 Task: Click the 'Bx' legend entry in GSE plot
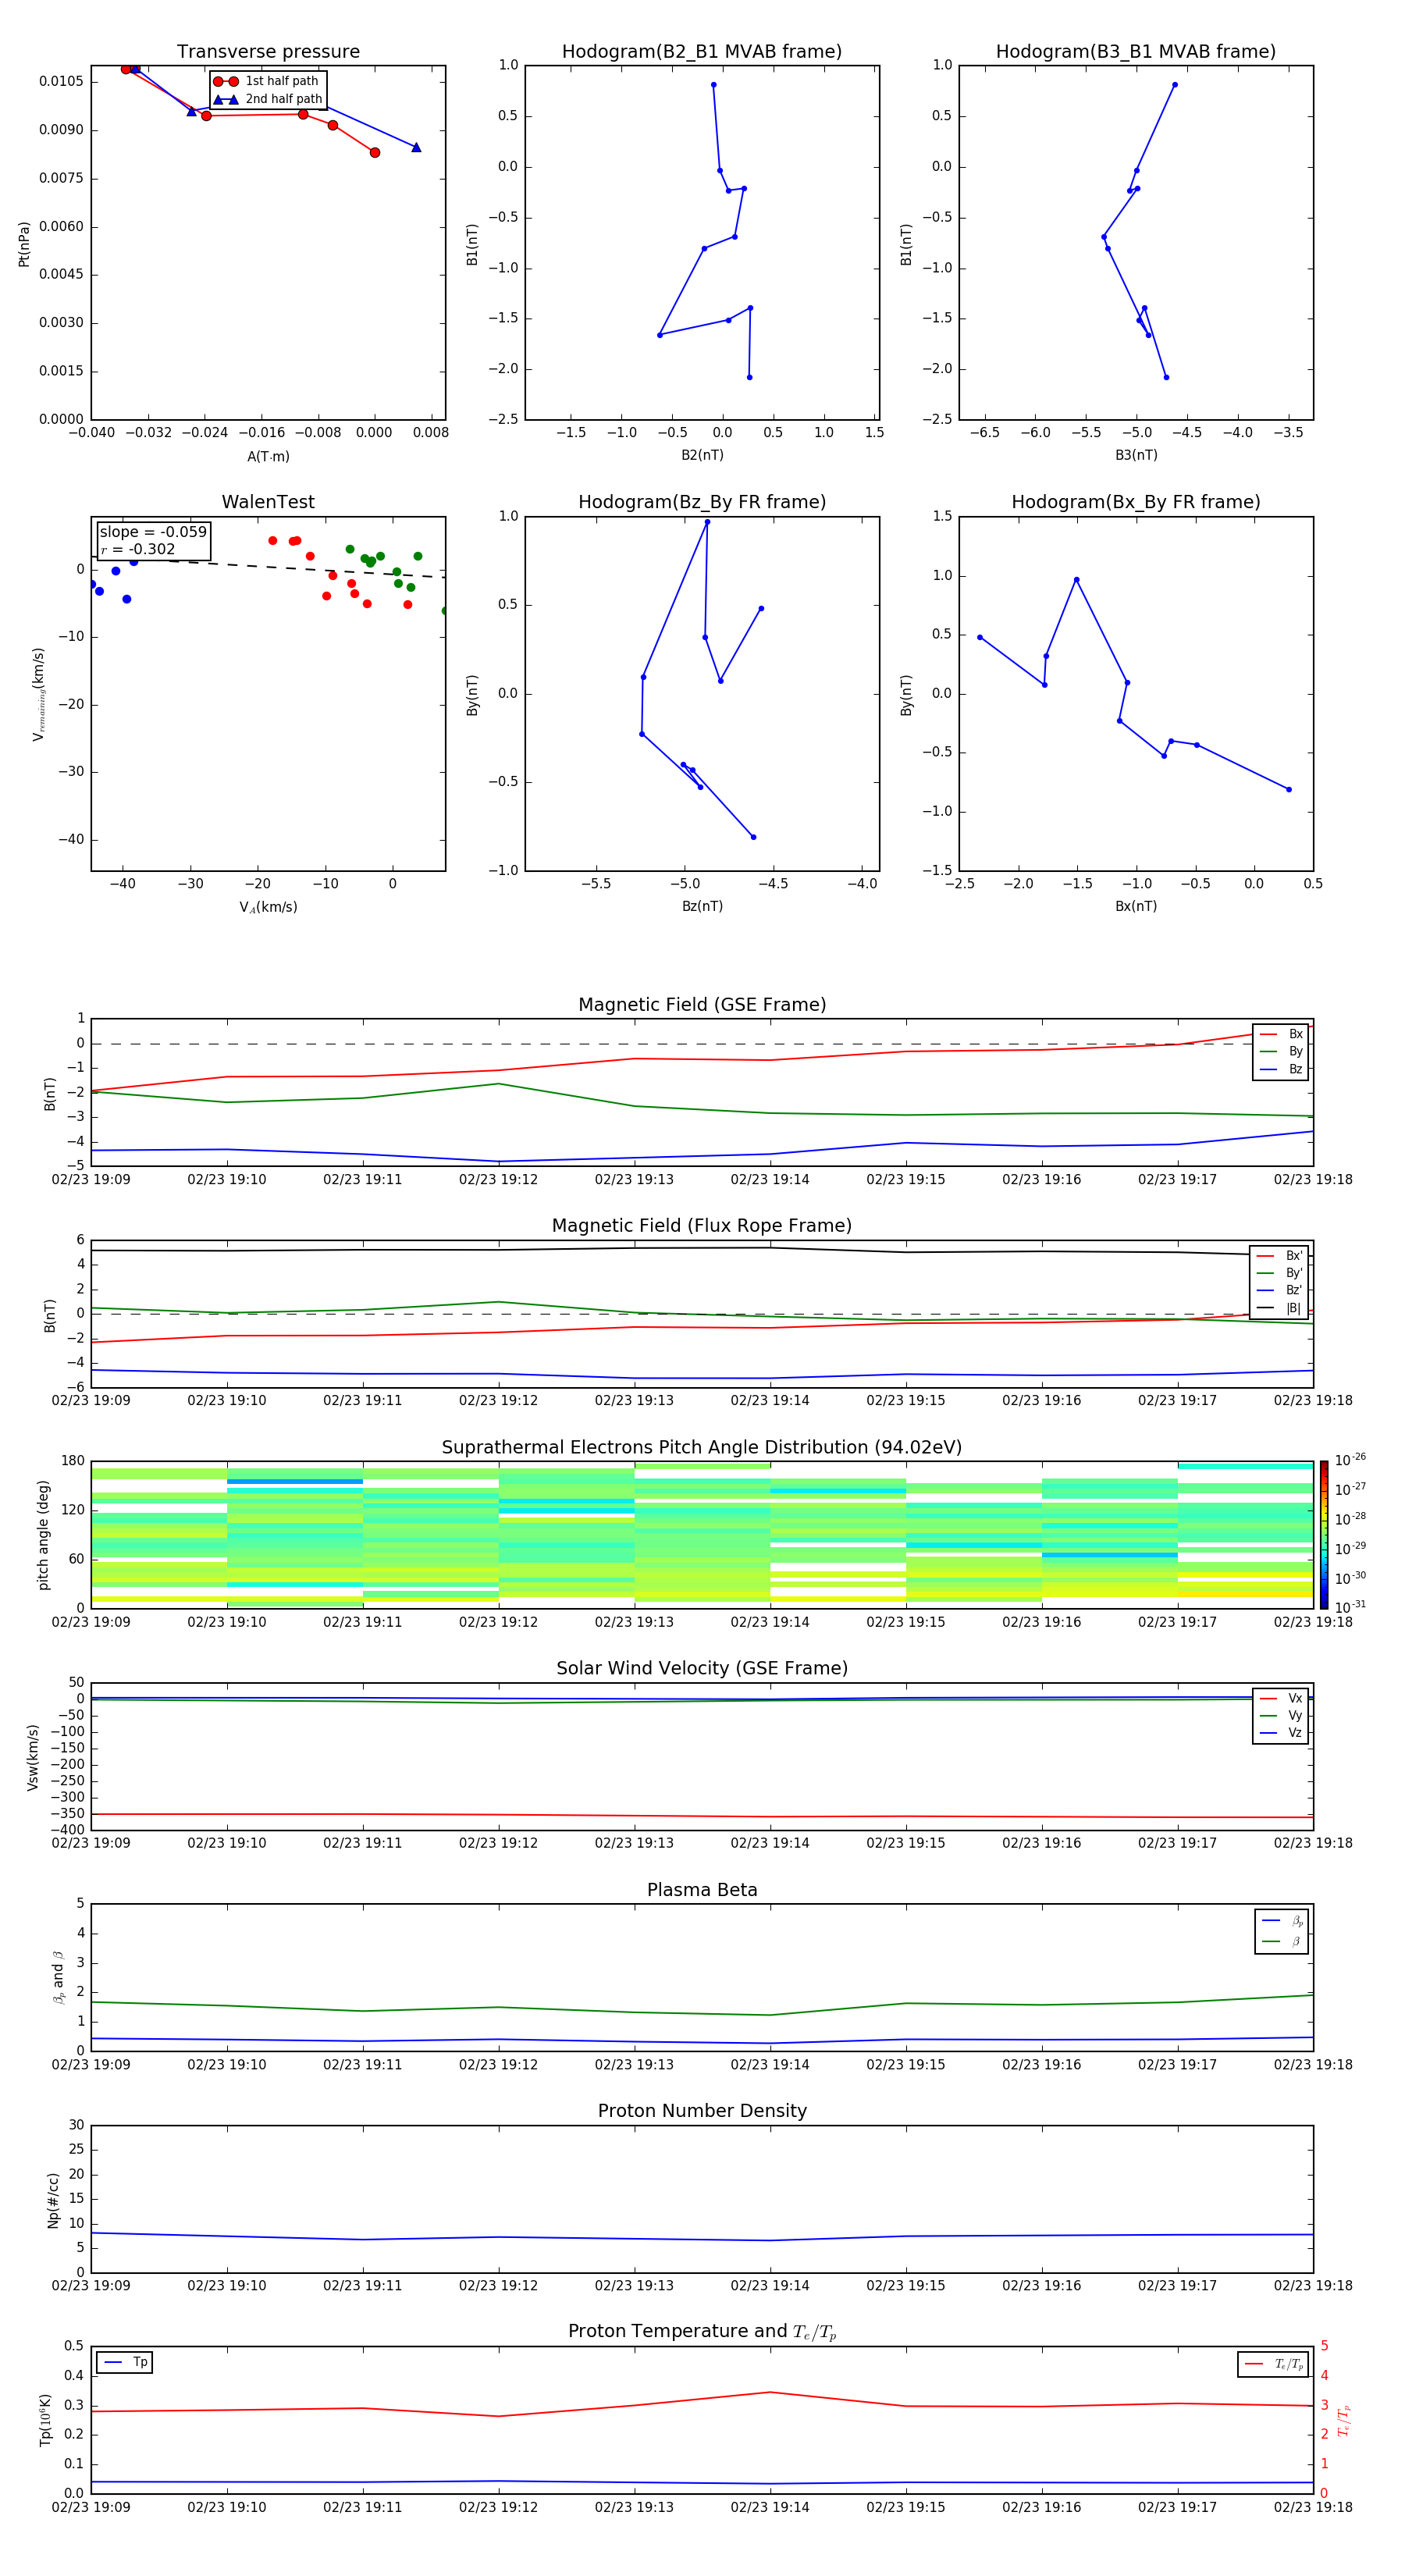coord(1281,1034)
